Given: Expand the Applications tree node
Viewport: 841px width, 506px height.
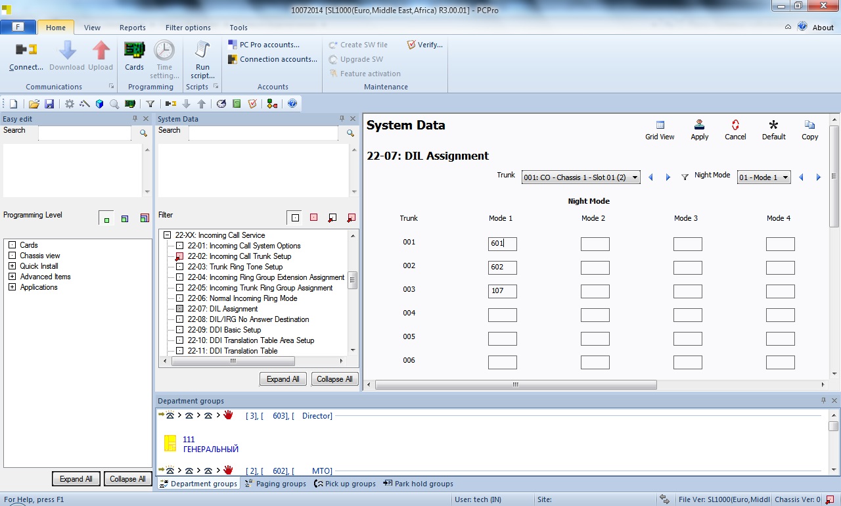Looking at the screenshot, I should tap(12, 287).
